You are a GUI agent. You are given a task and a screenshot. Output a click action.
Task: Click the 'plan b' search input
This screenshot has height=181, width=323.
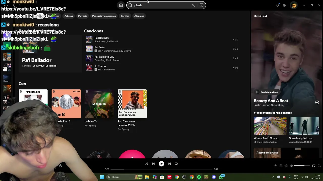coord(161,5)
